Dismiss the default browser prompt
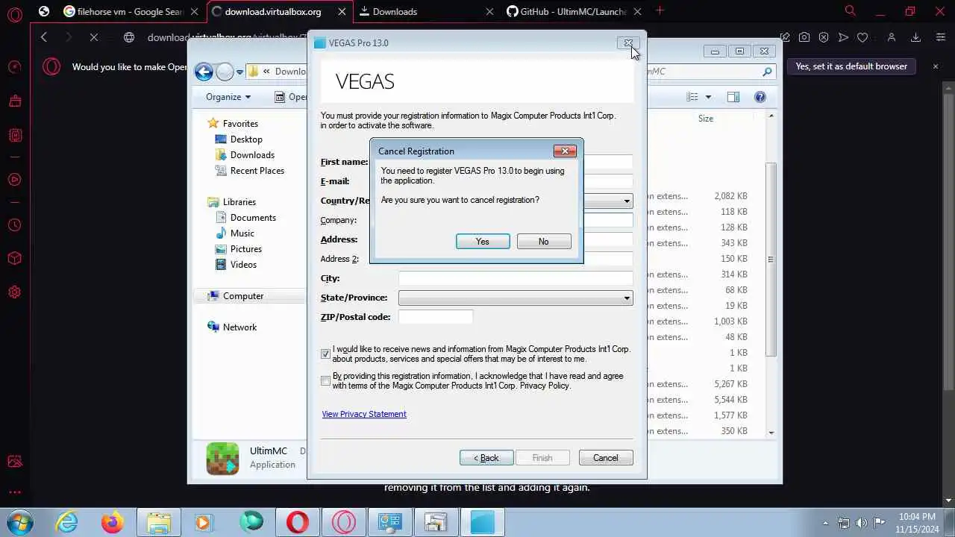 [x=936, y=66]
